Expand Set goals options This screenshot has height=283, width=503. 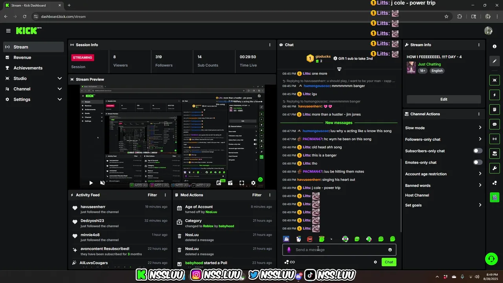480,205
